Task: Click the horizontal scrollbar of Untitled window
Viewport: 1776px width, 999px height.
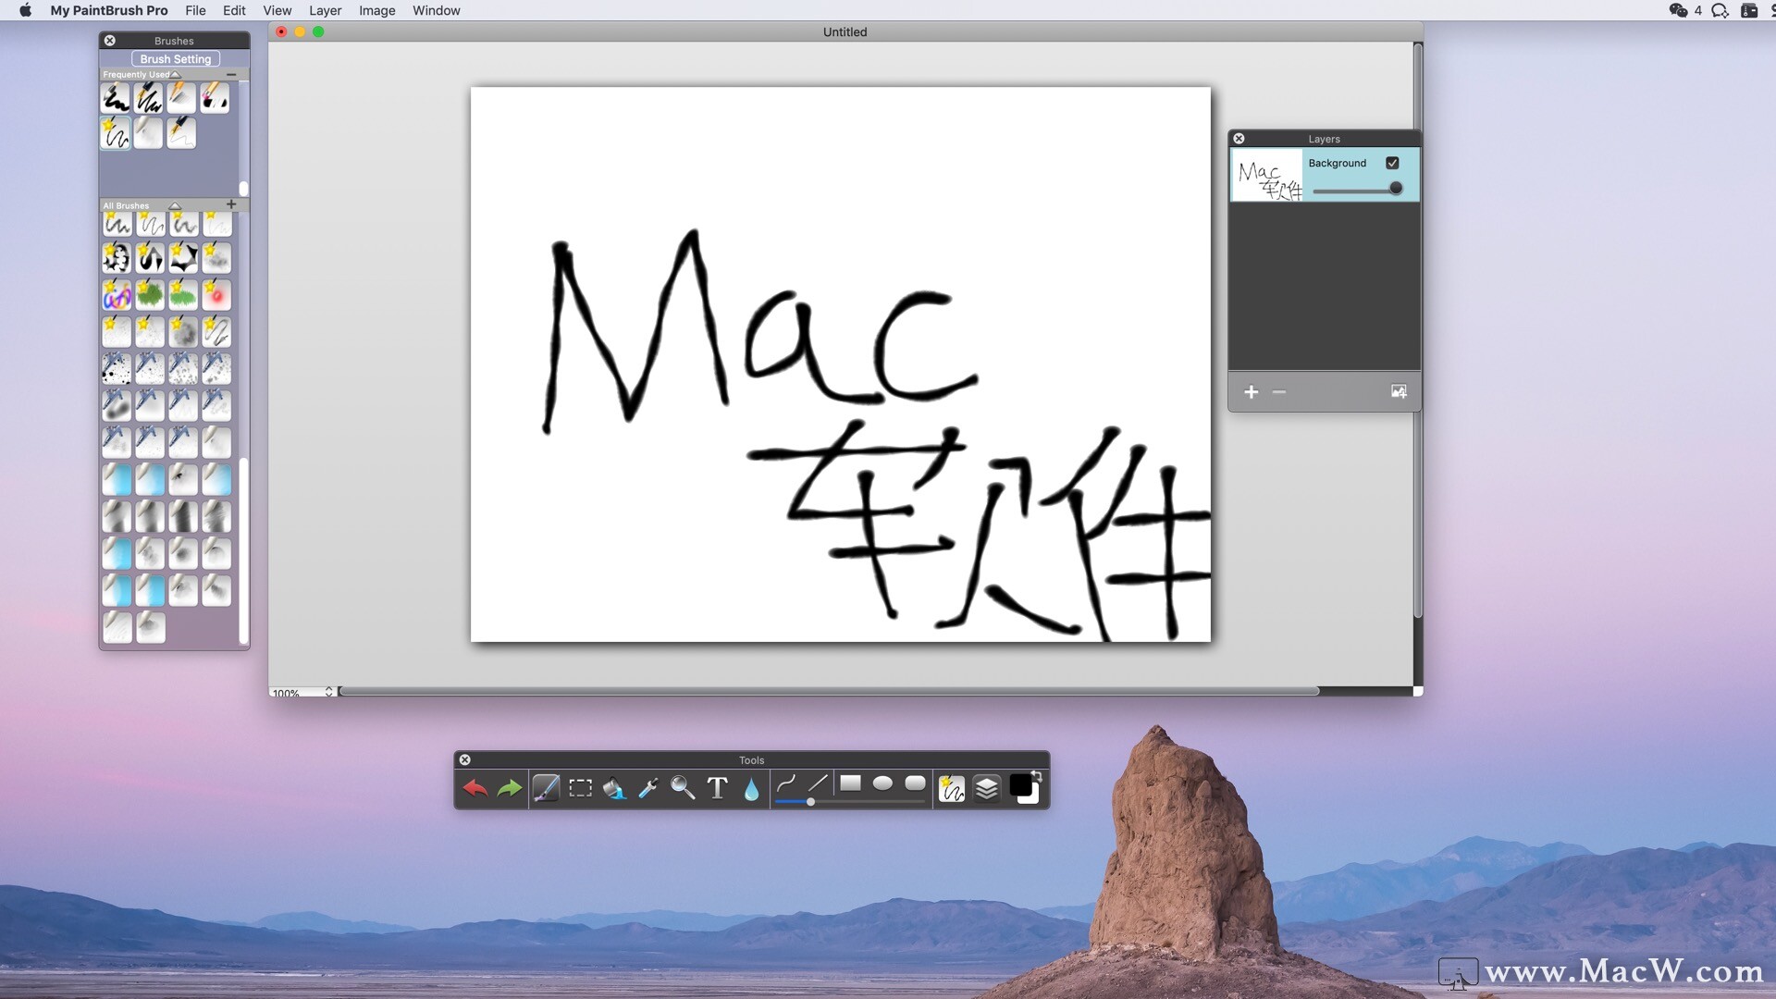Action: (x=829, y=691)
